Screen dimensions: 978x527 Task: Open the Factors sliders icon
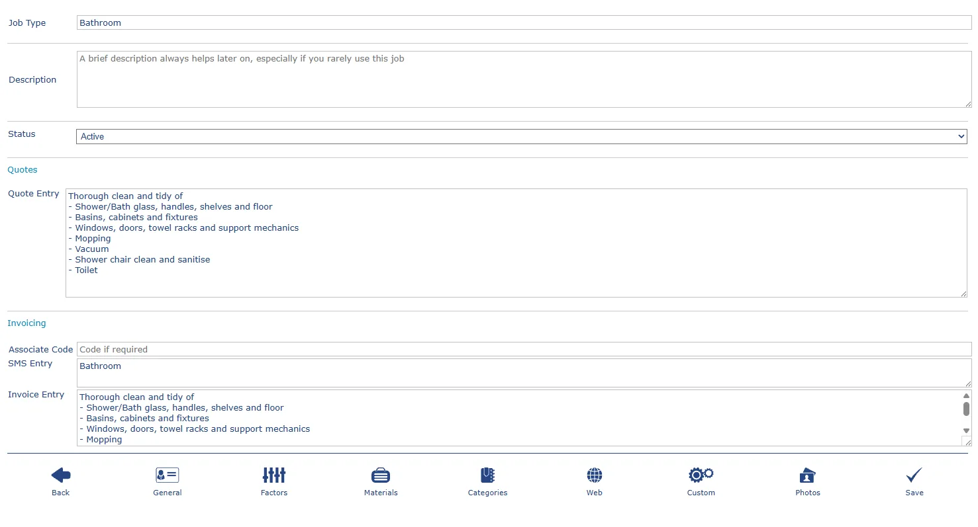coord(274,475)
